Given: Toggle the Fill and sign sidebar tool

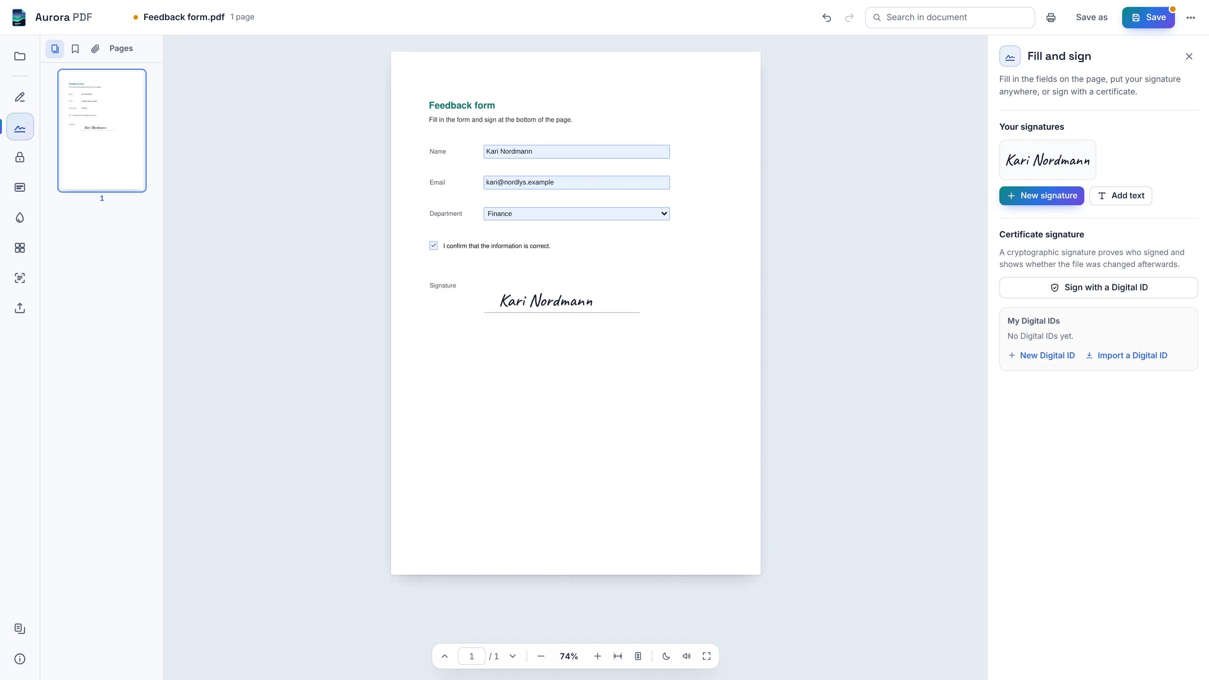Looking at the screenshot, I should 20,127.
